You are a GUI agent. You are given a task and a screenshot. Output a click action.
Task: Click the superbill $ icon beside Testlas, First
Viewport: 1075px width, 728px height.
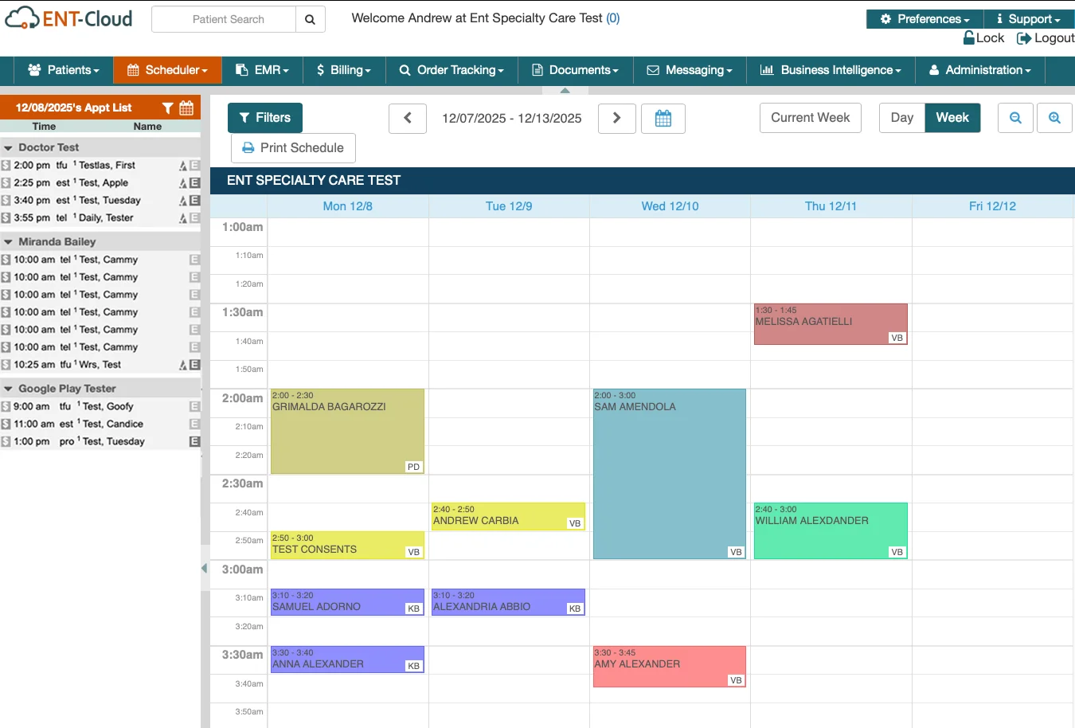pos(6,165)
